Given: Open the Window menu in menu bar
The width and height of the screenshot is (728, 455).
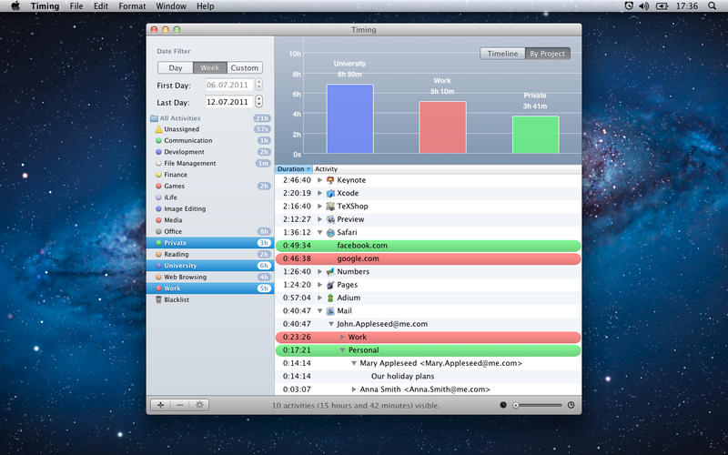Looking at the screenshot, I should 171,6.
